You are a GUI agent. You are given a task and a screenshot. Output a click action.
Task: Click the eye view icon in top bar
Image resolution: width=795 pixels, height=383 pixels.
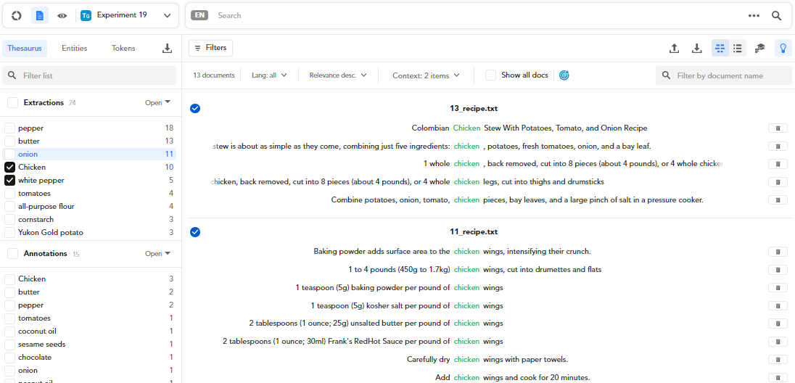pyautogui.click(x=62, y=15)
